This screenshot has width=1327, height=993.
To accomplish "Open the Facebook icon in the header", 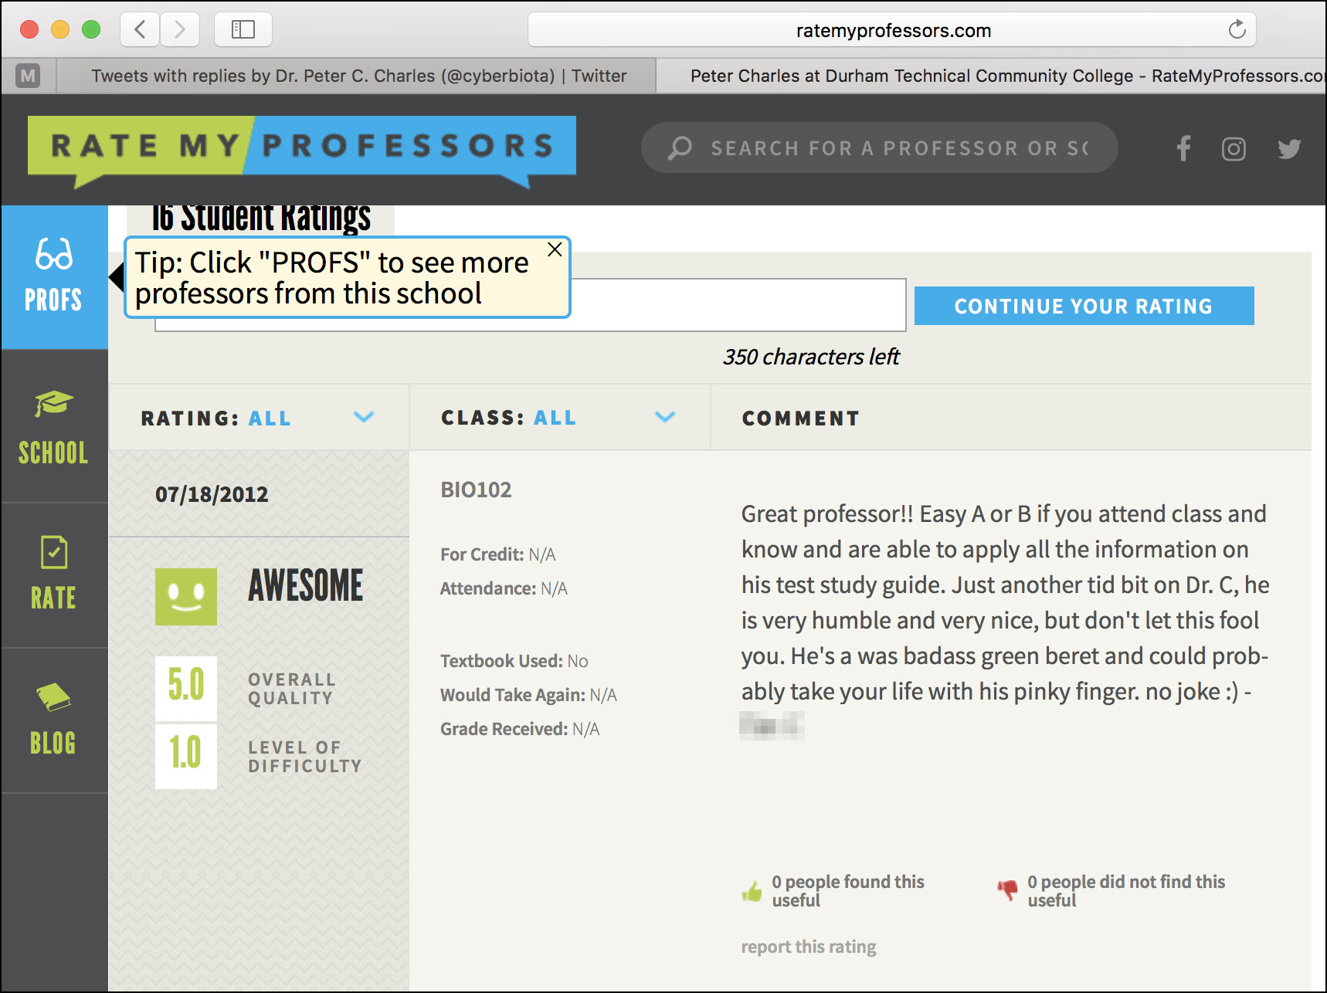I will [x=1183, y=148].
